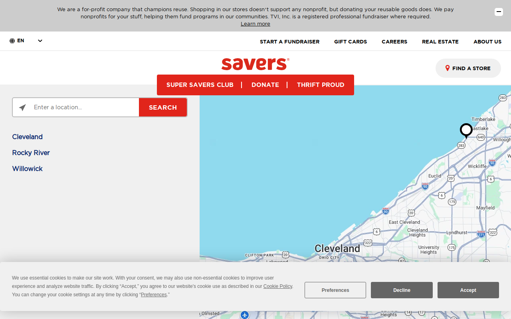511x319 pixels.
Task: Open the Savers logo homepage
Action: pos(255,64)
